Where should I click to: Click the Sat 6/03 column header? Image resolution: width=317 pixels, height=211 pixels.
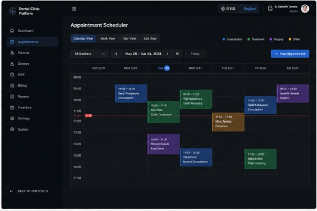[292, 68]
